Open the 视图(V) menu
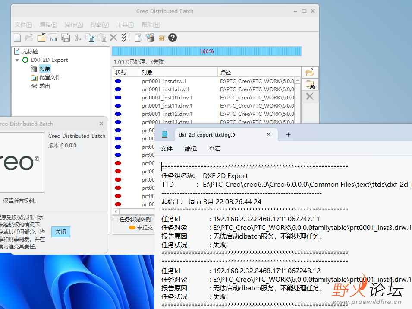The width and height of the screenshot is (412, 309). click(x=100, y=25)
